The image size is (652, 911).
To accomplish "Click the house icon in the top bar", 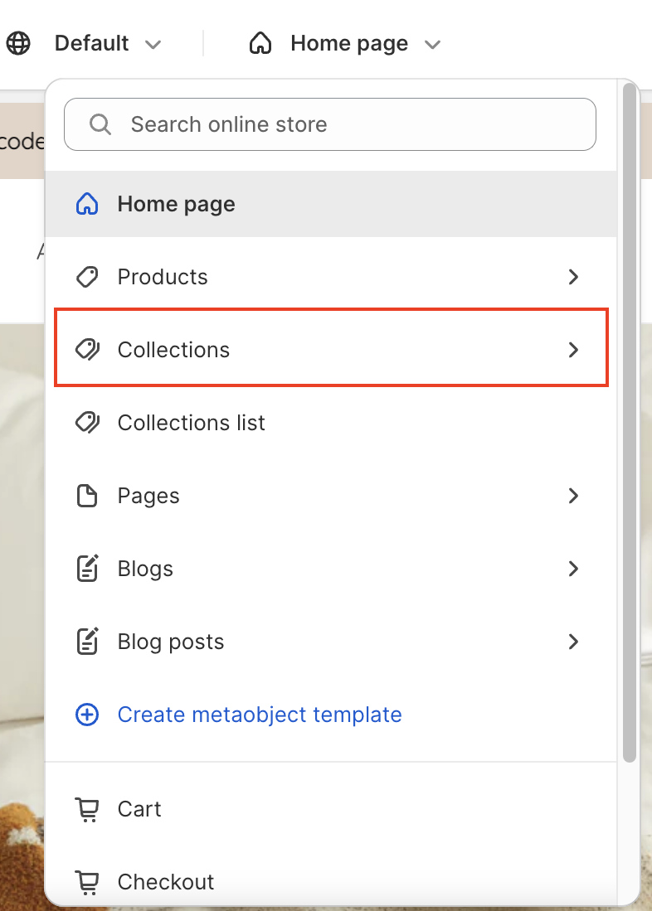I will click(260, 44).
